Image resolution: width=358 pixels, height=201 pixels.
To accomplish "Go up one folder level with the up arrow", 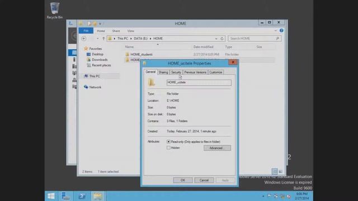I will pyautogui.click(x=103, y=39).
